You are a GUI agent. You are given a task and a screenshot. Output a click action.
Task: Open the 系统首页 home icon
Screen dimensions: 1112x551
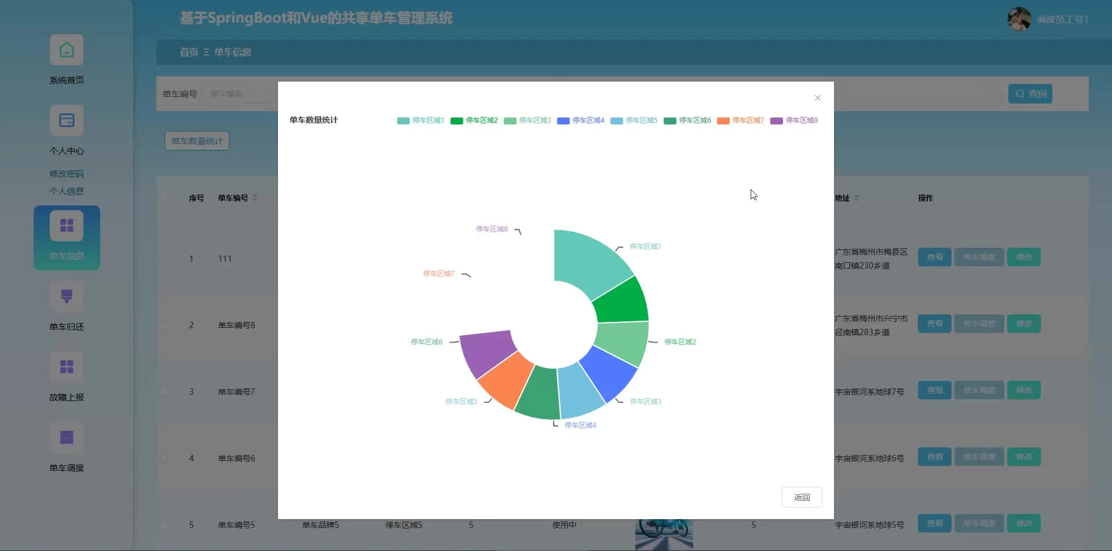point(67,50)
